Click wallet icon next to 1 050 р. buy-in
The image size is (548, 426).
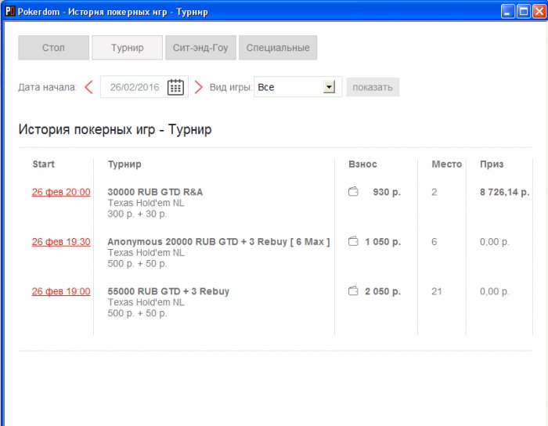[x=353, y=241]
